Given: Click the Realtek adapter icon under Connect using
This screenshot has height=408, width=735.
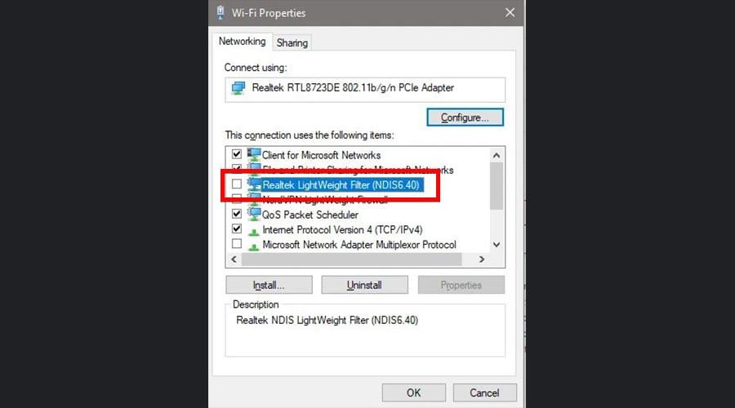Looking at the screenshot, I should [238, 87].
